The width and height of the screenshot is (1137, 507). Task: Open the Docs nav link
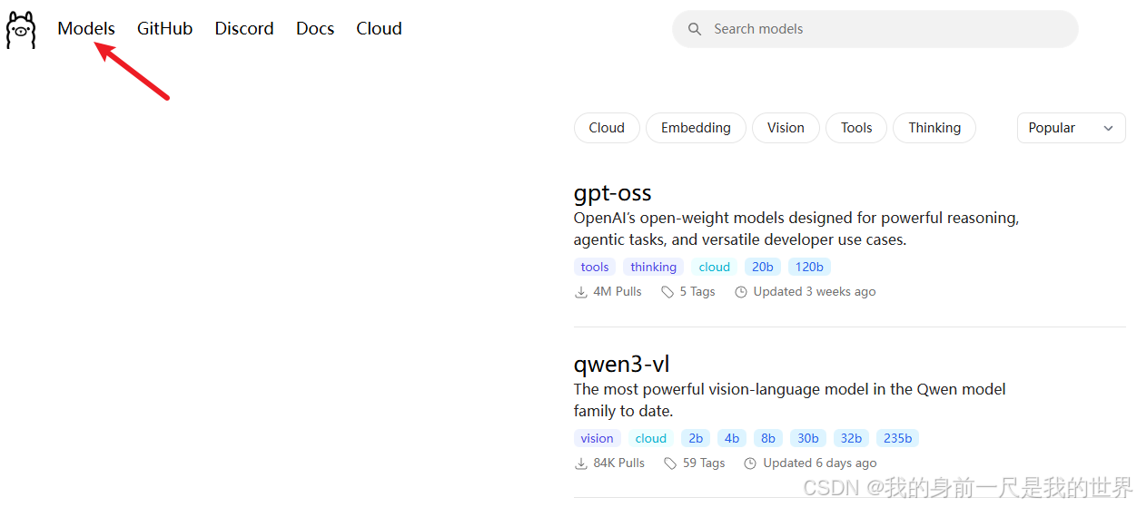315,29
